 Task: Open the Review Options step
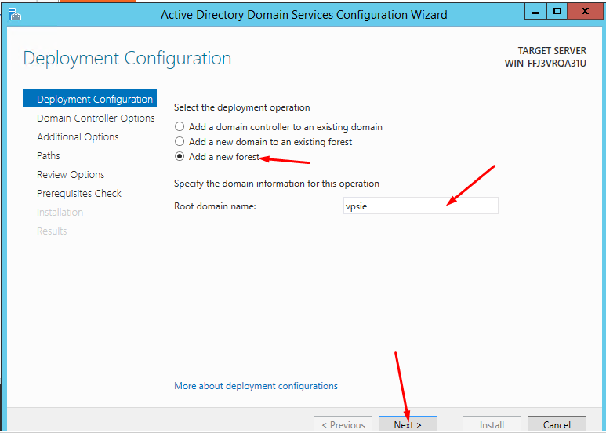click(71, 175)
